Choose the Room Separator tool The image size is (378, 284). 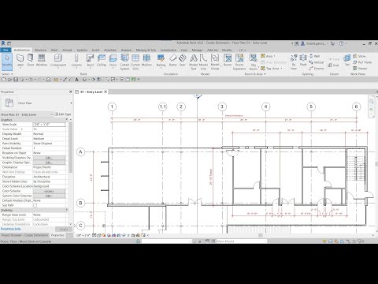click(x=239, y=62)
